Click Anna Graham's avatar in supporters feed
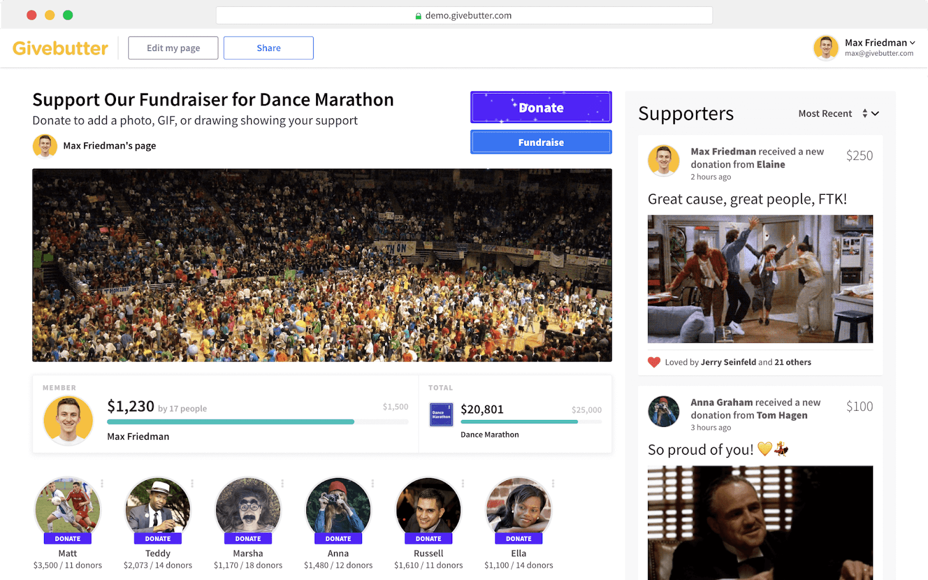Image resolution: width=928 pixels, height=580 pixels. coord(664,411)
